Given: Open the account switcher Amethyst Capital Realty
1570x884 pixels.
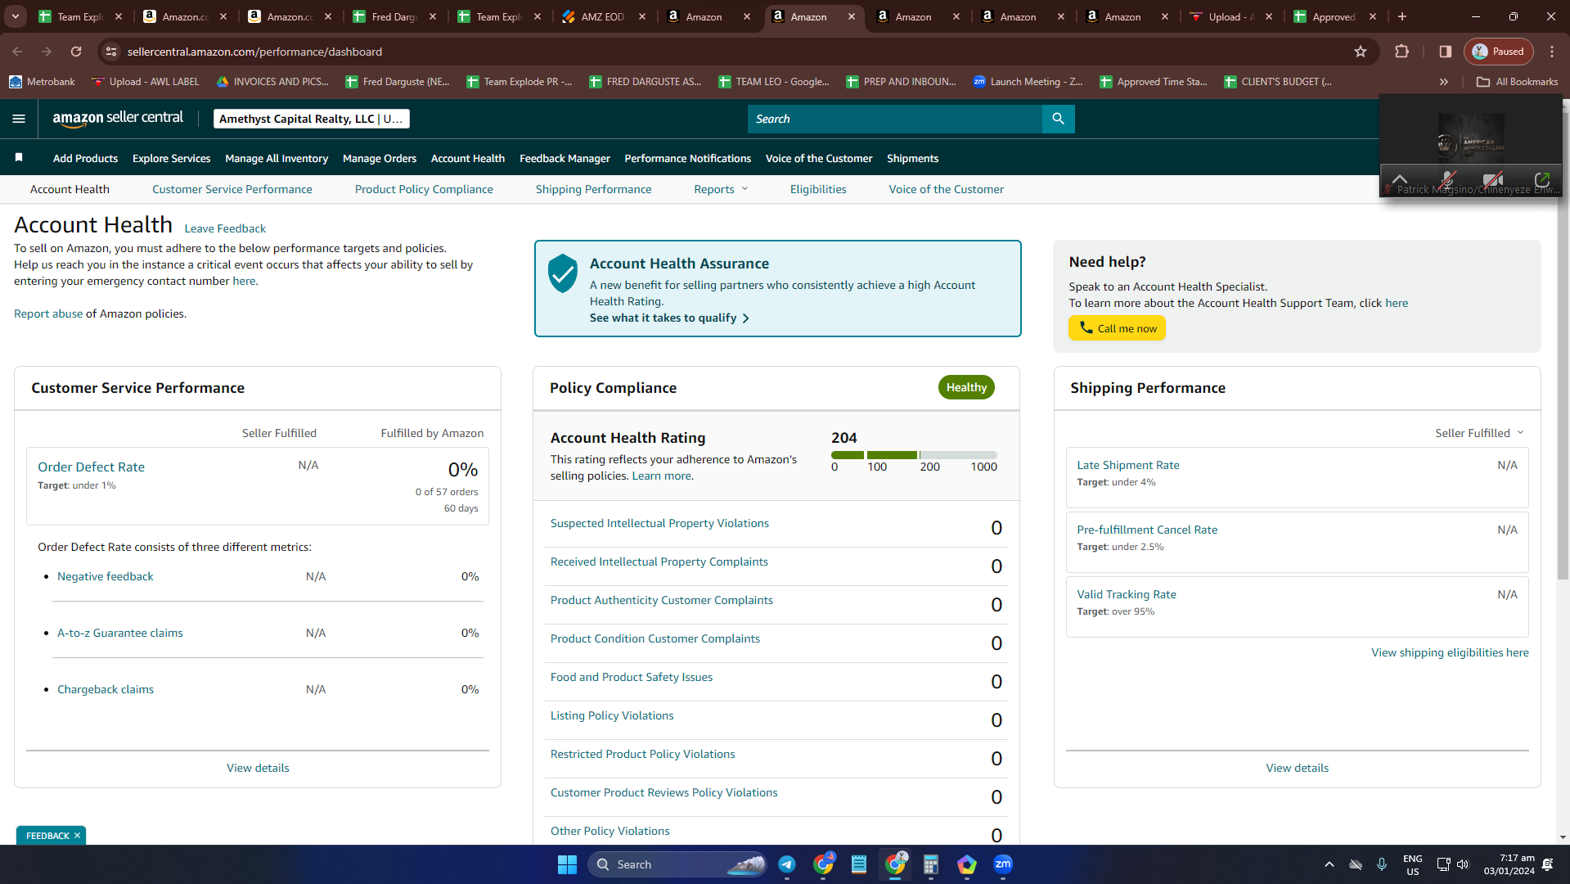Looking at the screenshot, I should (x=312, y=119).
